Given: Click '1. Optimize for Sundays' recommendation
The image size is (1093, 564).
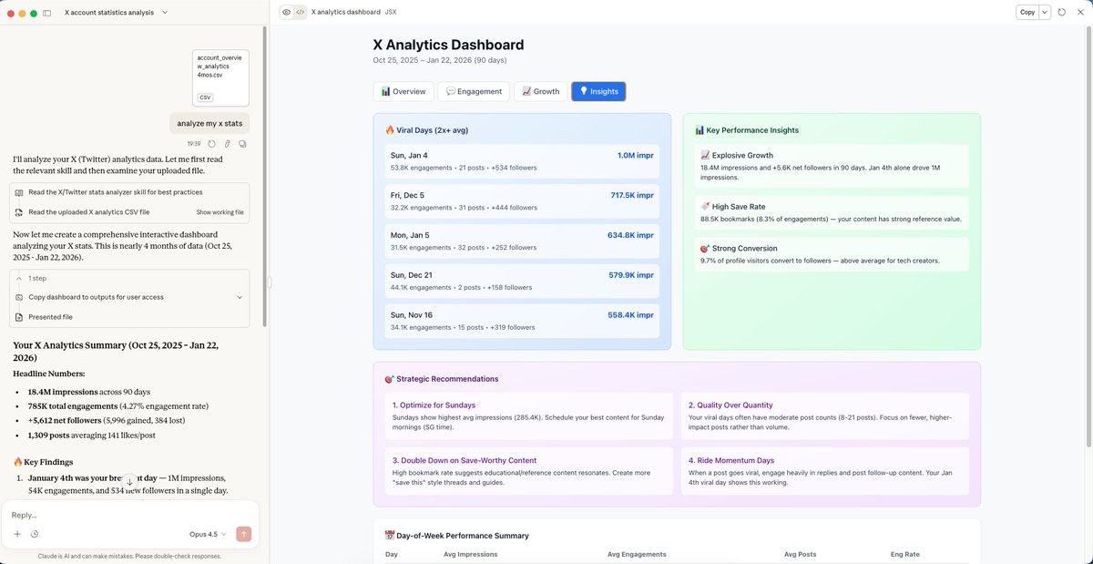Looking at the screenshot, I should [x=528, y=416].
